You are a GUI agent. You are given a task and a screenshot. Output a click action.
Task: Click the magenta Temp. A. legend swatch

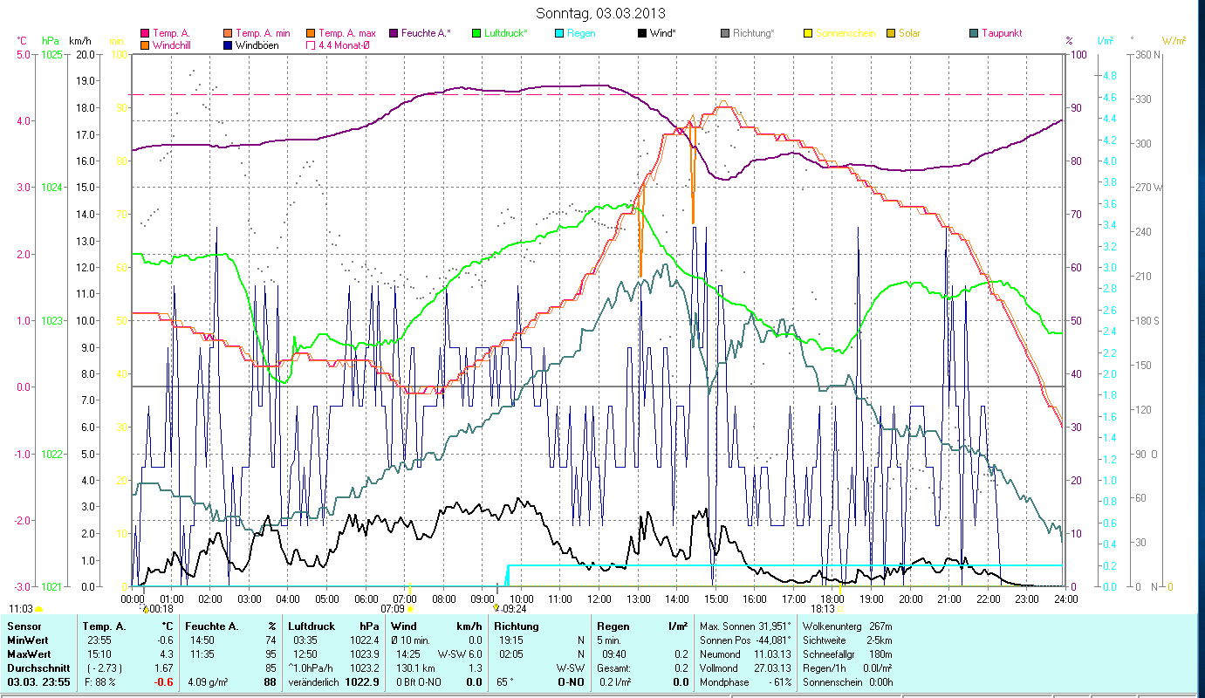tap(145, 33)
